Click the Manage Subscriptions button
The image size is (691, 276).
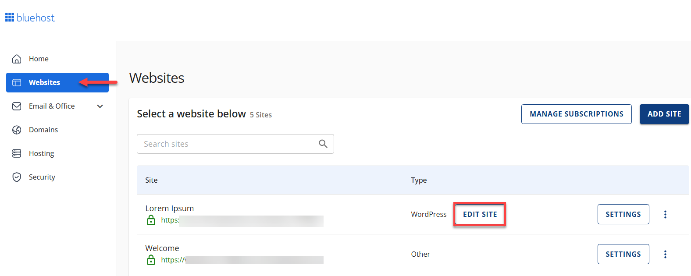pos(576,114)
